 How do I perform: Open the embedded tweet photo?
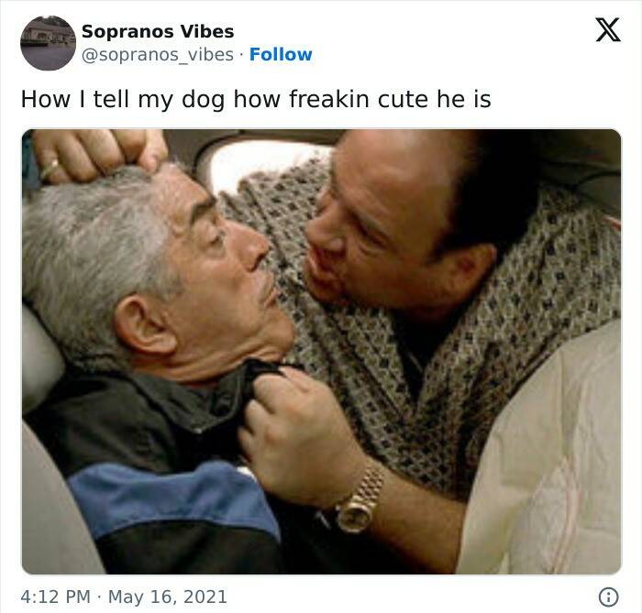[321, 352]
